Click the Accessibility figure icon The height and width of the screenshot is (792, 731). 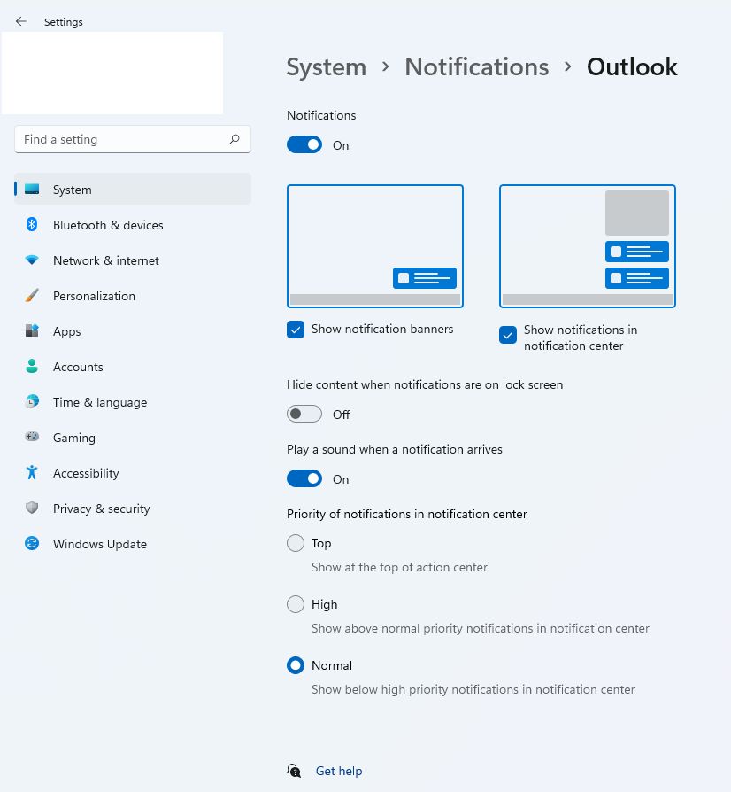[32, 472]
